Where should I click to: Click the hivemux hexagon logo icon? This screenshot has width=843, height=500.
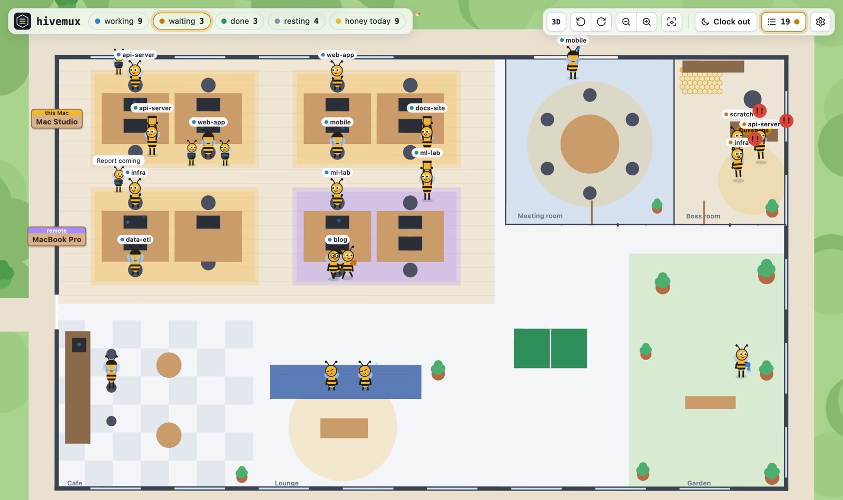(22, 21)
